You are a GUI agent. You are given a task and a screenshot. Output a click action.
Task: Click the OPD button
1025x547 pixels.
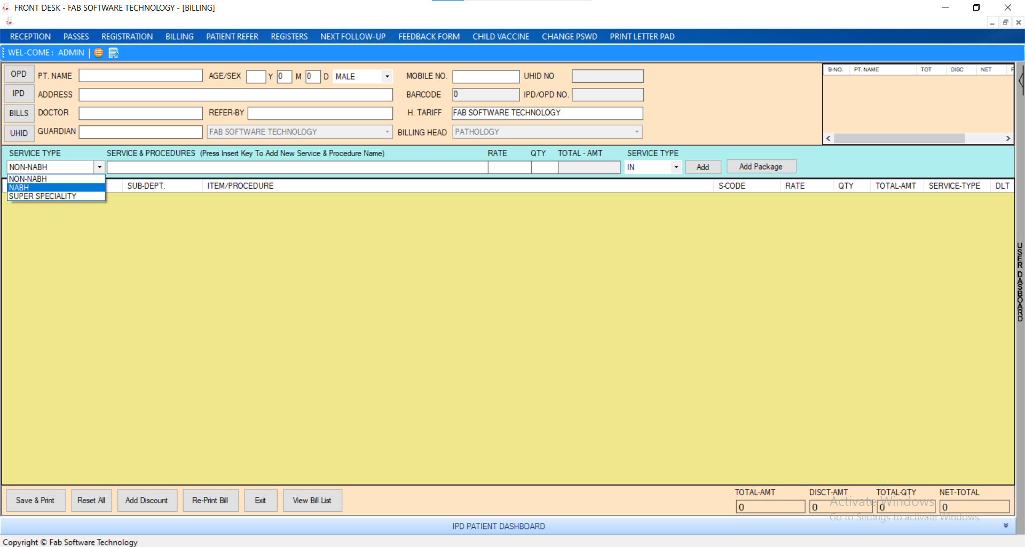pos(19,74)
